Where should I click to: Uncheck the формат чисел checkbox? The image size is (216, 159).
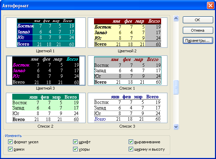click(10, 142)
